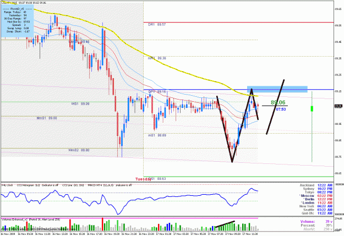The width and height of the screenshot is (344, 236).
Task: Click the 16 Nov 19:30 time axis label
Action: pyautogui.click(x=112, y=234)
